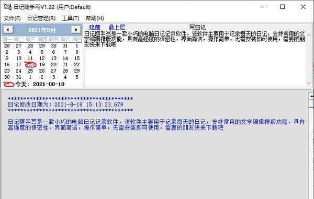The width and height of the screenshot is (314, 199).
Task: Click scroll down arrow of writing area
Action: pyautogui.click(x=309, y=83)
